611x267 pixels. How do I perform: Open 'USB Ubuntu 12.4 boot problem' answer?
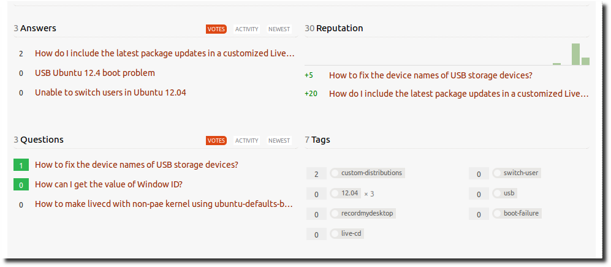point(95,73)
